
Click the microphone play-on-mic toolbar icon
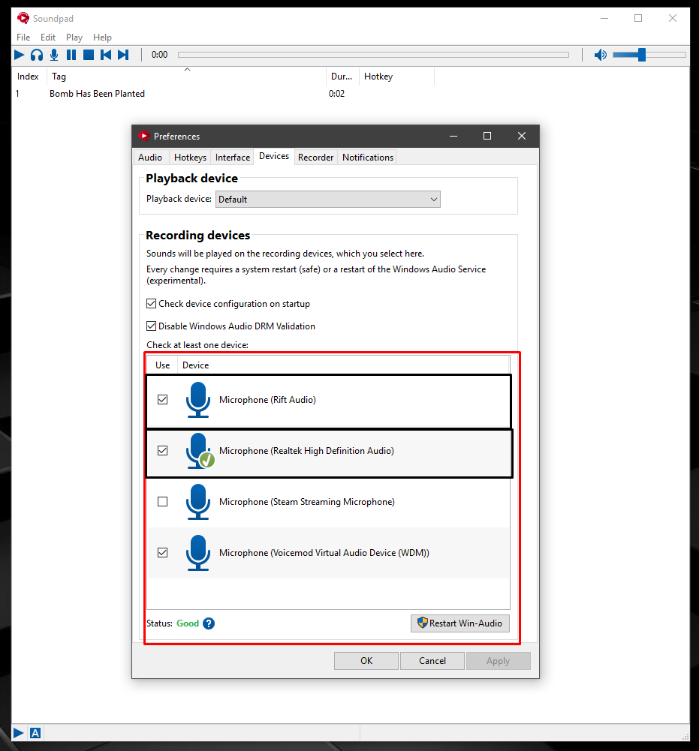pyautogui.click(x=54, y=55)
